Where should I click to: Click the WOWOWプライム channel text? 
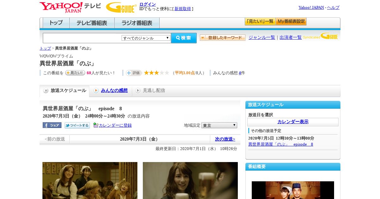click(56, 56)
